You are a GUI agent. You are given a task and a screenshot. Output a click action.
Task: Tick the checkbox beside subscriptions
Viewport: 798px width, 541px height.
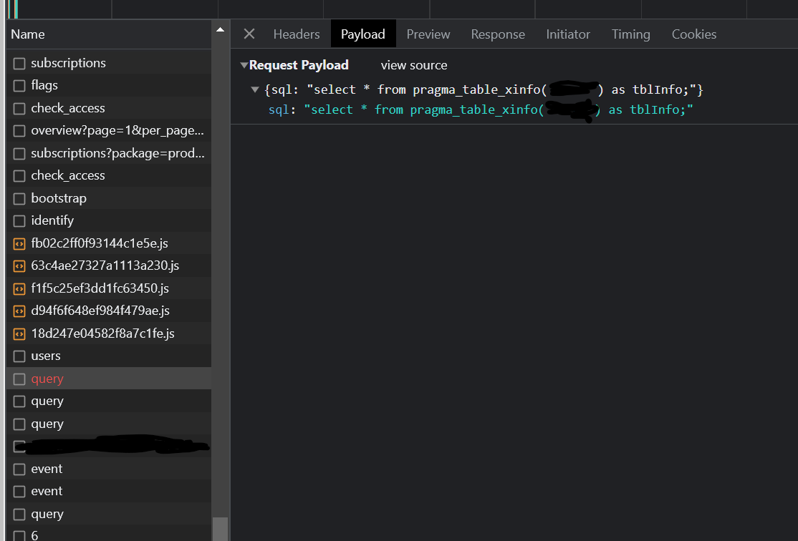[x=19, y=64]
